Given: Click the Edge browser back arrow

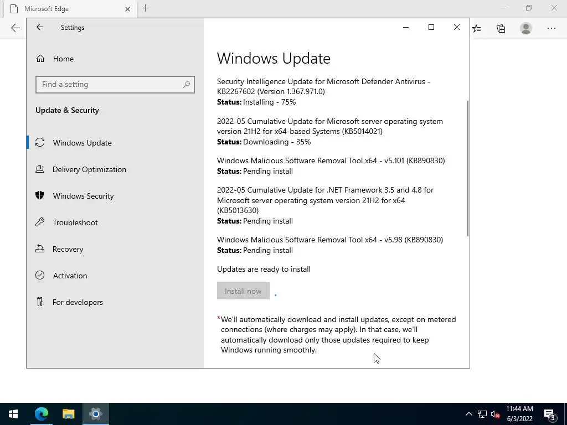Looking at the screenshot, I should pos(15,28).
